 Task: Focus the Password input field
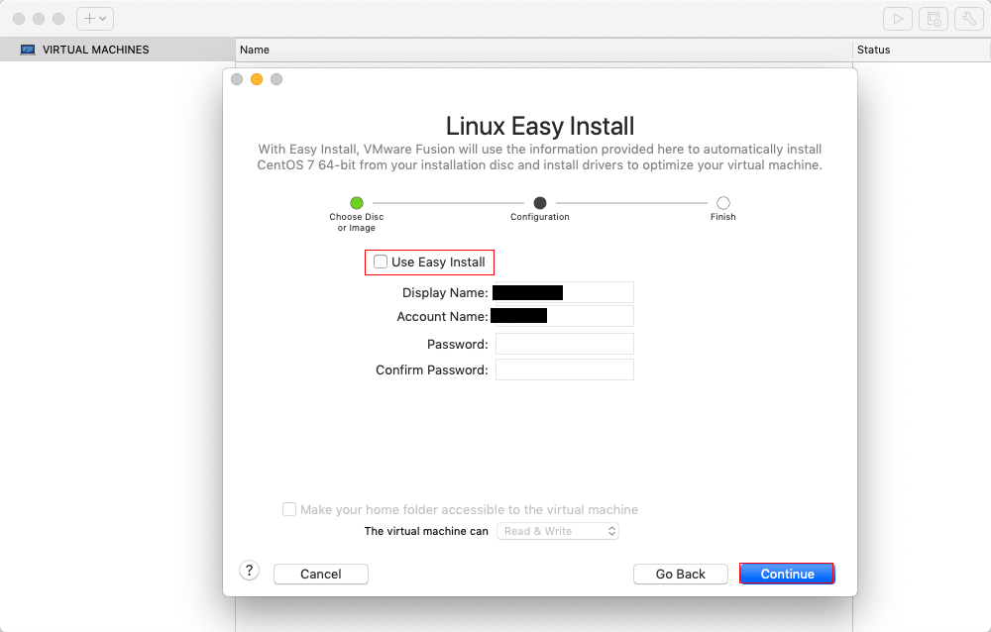565,344
